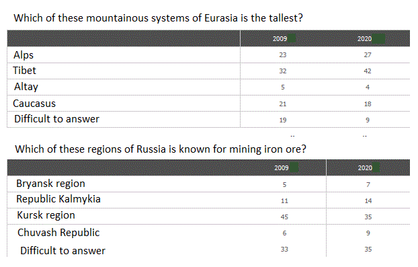Click the Kursk region label

46,215
